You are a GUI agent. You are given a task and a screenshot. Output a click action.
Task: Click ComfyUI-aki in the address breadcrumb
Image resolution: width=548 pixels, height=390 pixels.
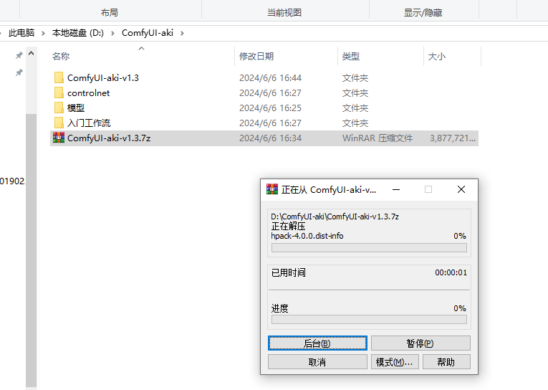148,33
